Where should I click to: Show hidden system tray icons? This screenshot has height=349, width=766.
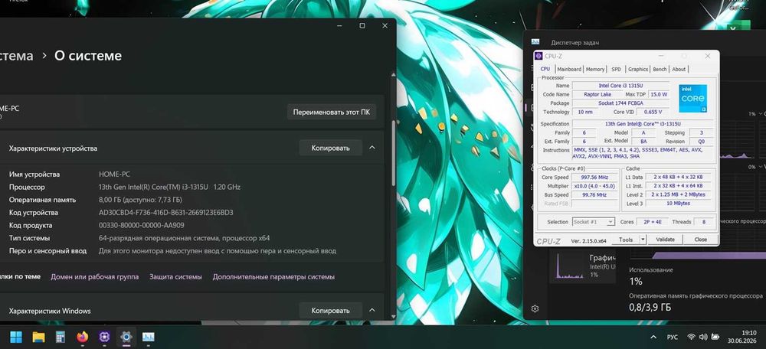click(x=653, y=338)
